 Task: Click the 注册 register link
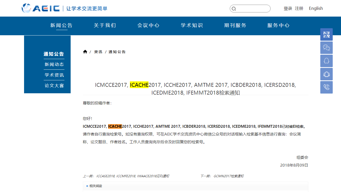click(x=299, y=9)
